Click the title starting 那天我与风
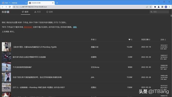The width and height of the screenshot is (172, 97). pos(29,57)
